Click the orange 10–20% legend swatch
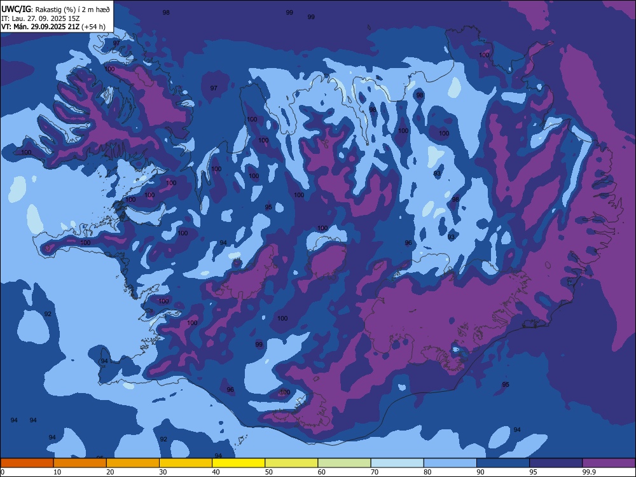This screenshot has height=477, width=636. click(x=80, y=463)
